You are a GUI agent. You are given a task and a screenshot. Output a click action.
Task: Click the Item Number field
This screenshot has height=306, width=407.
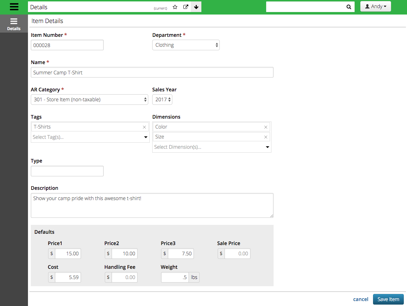click(67, 45)
